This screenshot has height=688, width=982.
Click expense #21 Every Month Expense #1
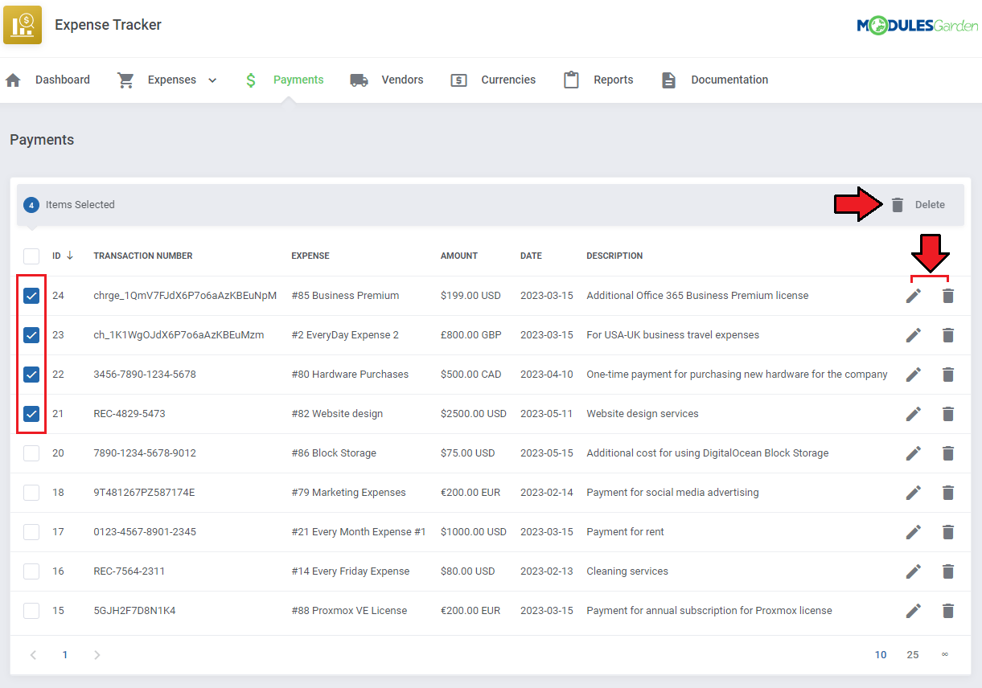(359, 532)
